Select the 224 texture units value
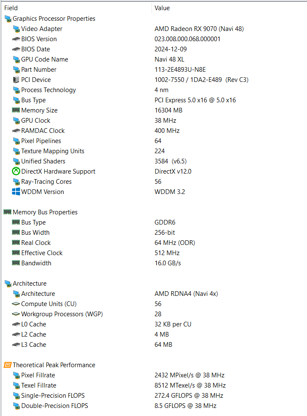Screen dimensions: 307x416 click(x=160, y=151)
